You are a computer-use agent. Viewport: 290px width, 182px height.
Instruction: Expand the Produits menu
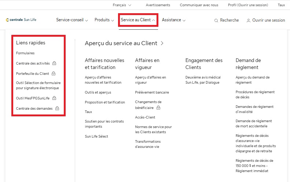[104, 20]
